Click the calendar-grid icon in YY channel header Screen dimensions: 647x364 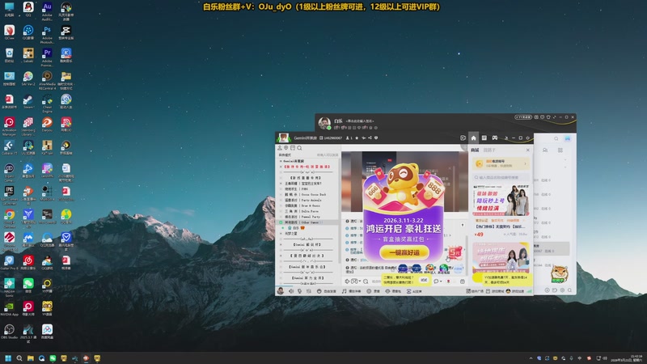484,138
